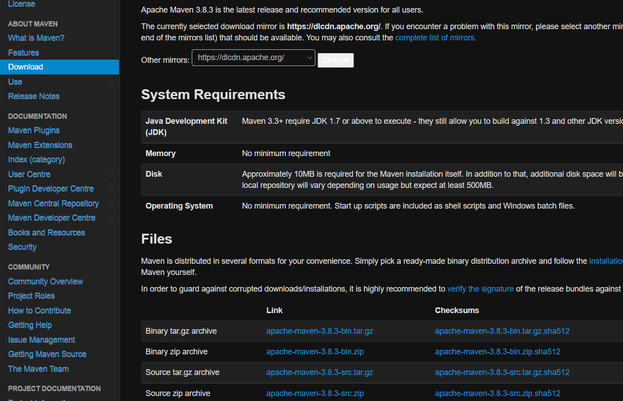
Task: Open The Maven Team link
Action: [x=38, y=369]
